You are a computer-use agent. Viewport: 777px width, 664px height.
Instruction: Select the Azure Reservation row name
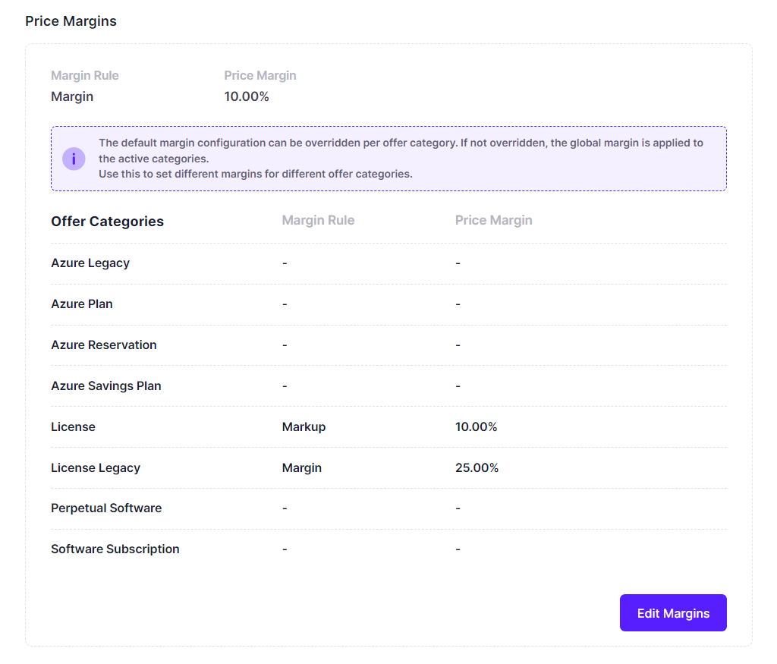point(103,345)
